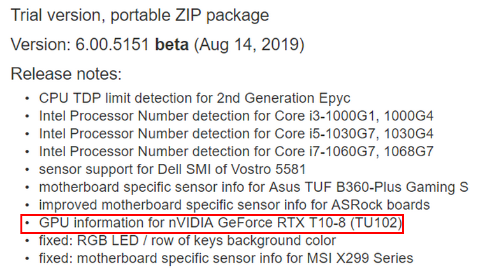478x276 pixels.
Task: Click the bold 'beta' word
Action: click(x=172, y=45)
